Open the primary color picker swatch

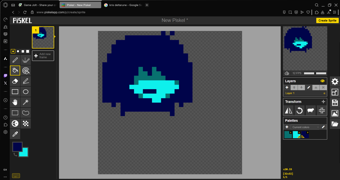click(17, 147)
